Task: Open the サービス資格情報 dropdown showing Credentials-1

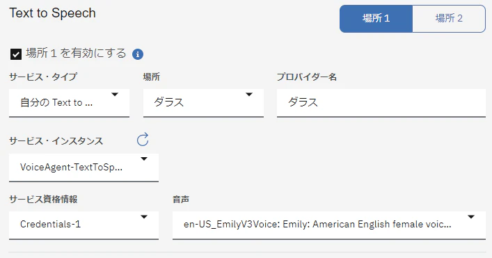Action: click(84, 225)
